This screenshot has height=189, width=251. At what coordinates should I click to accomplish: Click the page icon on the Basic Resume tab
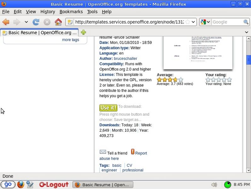pos(5,33)
